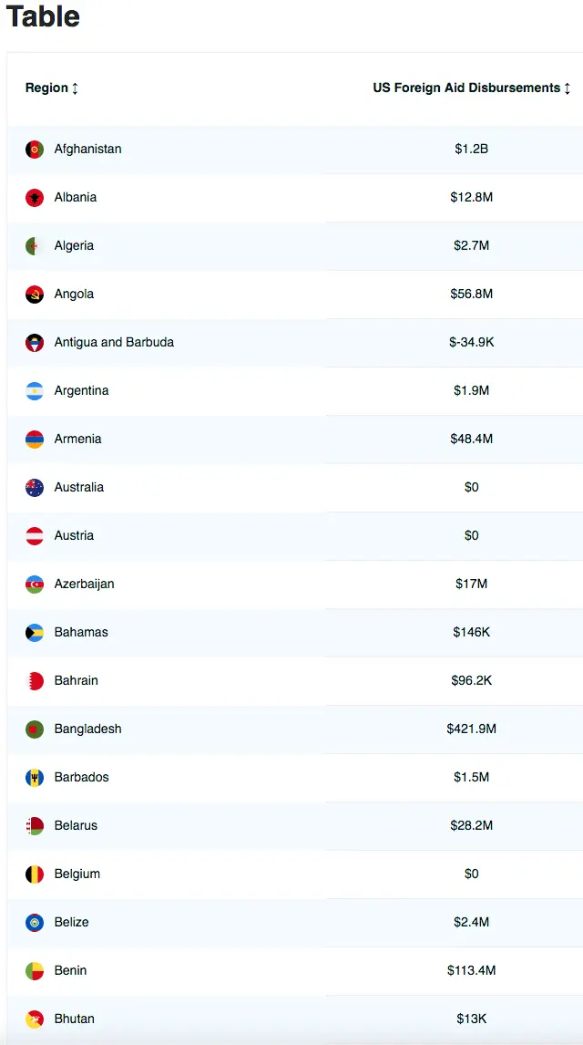Open the Armenia country link
Viewport: 583px width, 1045px height.
pos(77,439)
